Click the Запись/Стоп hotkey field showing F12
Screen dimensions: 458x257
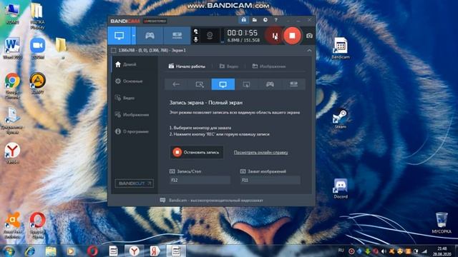200,180
